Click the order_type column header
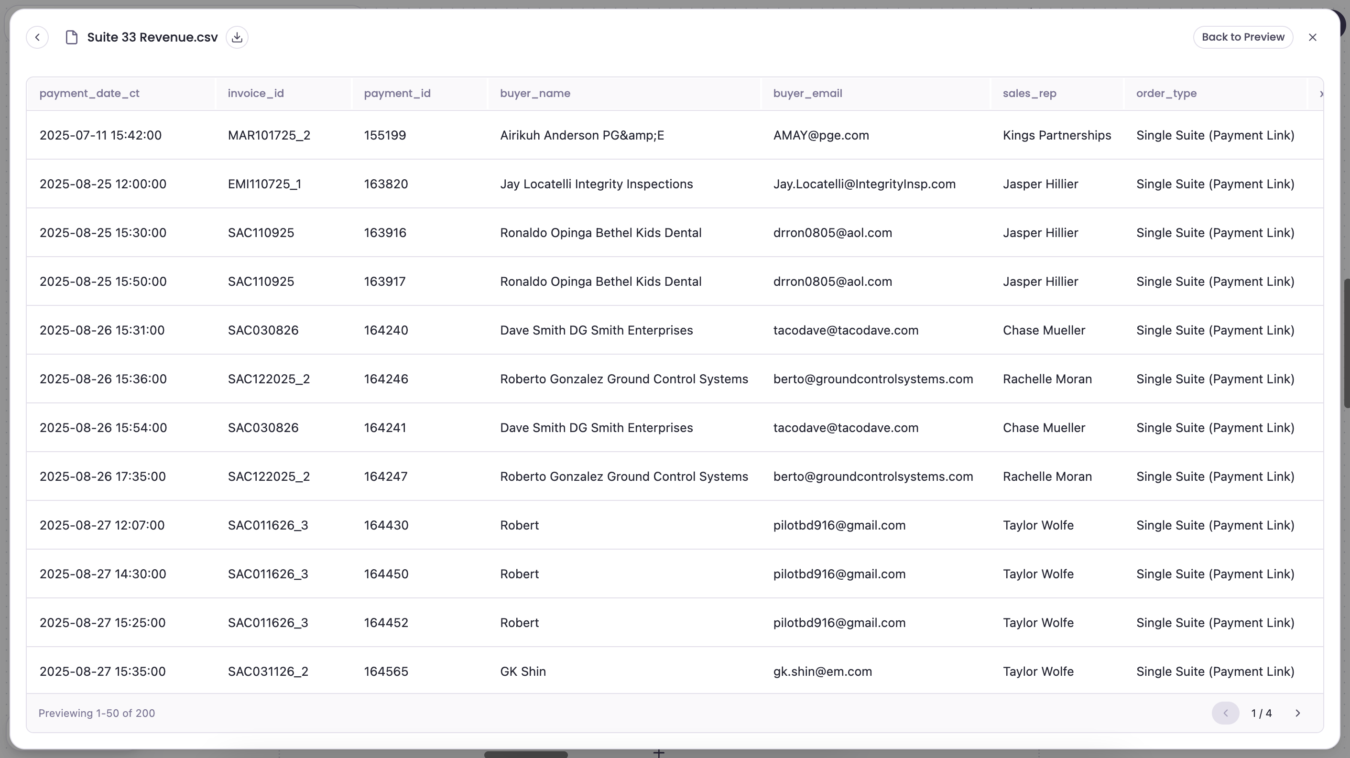This screenshot has height=758, width=1350. pyautogui.click(x=1166, y=93)
